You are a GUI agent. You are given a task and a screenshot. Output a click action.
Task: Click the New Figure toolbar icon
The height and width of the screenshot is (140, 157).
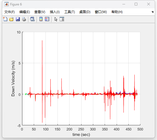tap(5, 19)
